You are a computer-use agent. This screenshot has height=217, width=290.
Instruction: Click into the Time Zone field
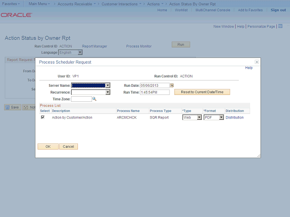click(x=82, y=99)
